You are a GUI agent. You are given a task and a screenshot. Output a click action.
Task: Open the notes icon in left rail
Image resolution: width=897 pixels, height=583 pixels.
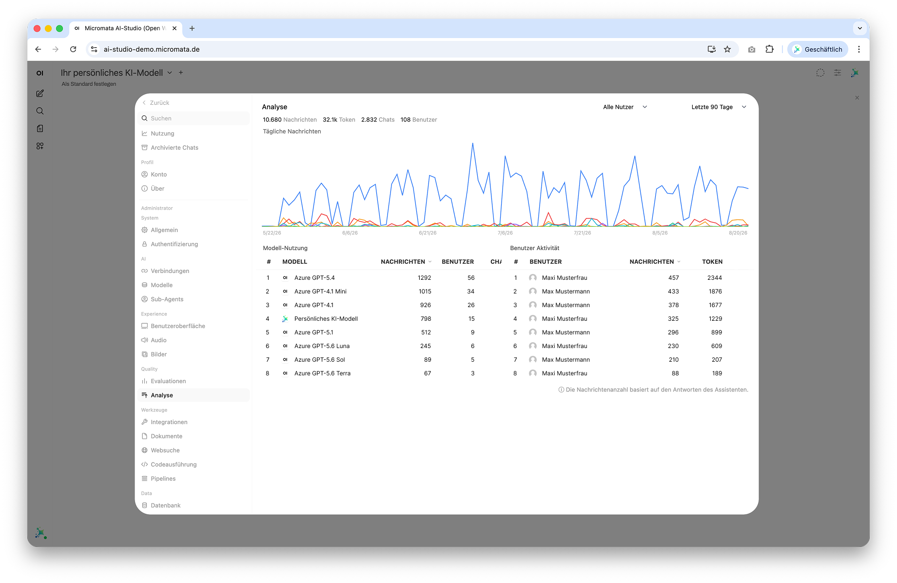tap(40, 128)
